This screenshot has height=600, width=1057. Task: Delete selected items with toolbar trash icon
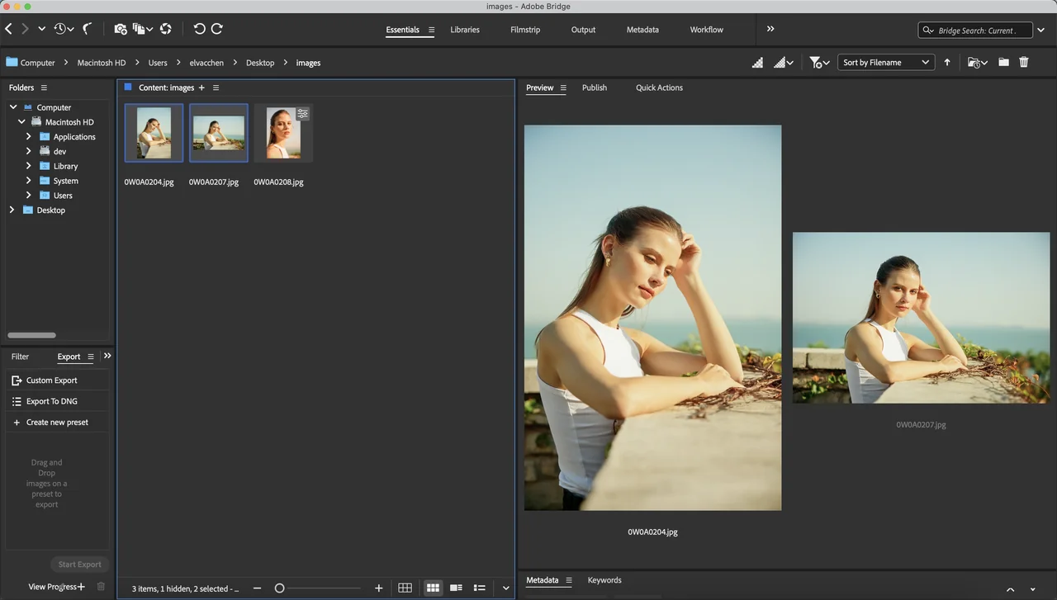coord(1024,62)
